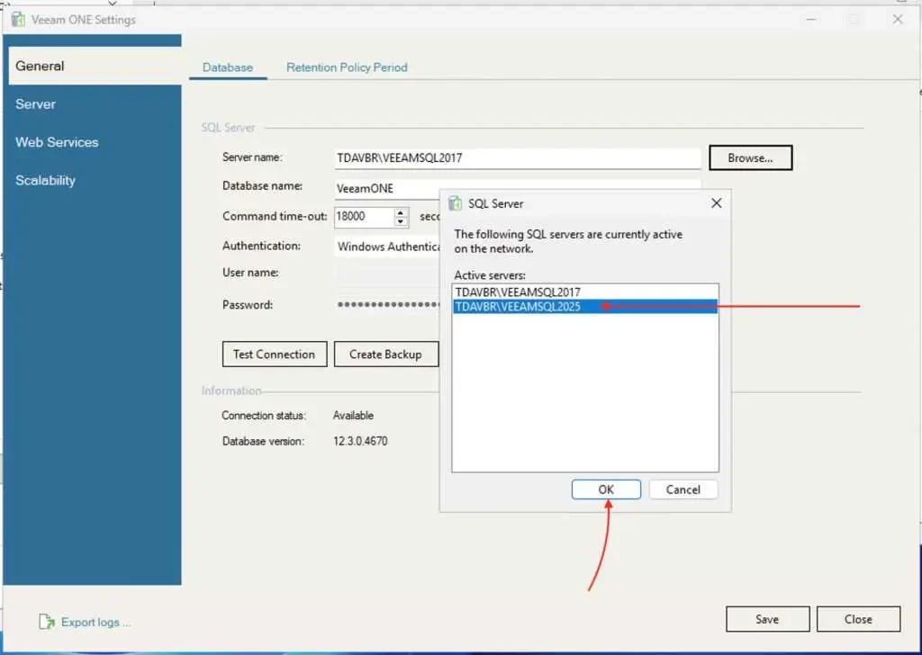Confirm server selection with OK
The height and width of the screenshot is (655, 922).
(x=606, y=489)
